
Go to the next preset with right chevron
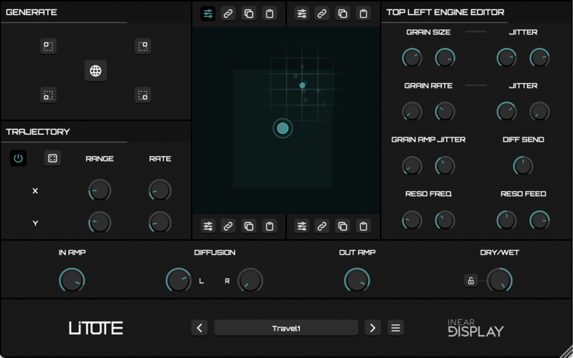coord(372,328)
